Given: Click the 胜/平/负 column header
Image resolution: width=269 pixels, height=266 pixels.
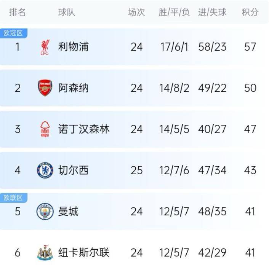Looking at the screenshot, I should tap(174, 12).
